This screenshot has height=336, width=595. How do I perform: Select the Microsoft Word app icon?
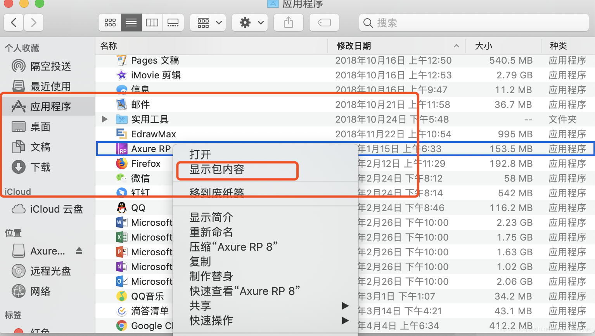[122, 222]
